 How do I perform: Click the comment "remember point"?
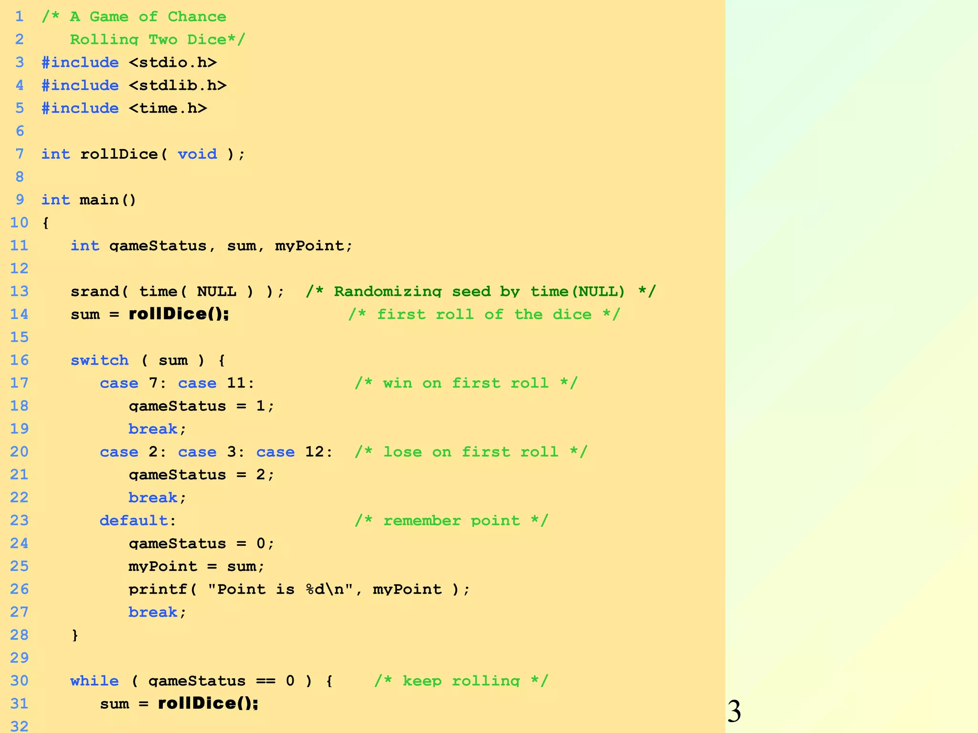451,521
